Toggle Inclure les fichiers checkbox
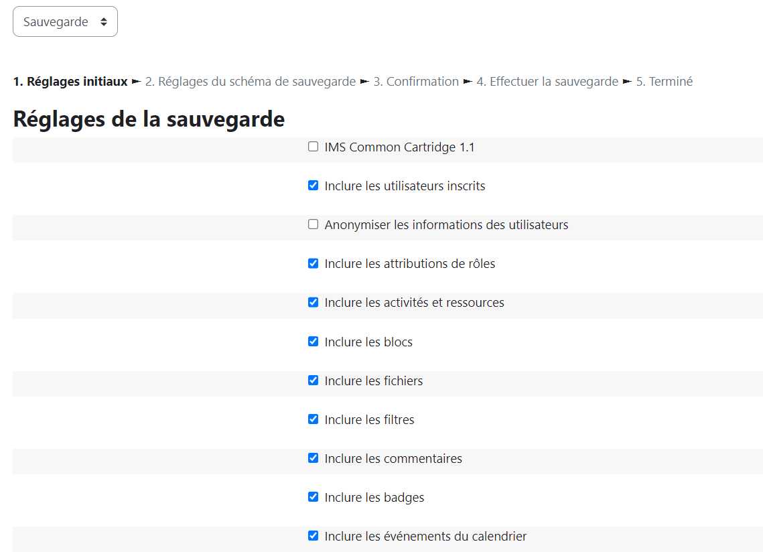Viewport: 763px width, 556px height. [x=314, y=380]
